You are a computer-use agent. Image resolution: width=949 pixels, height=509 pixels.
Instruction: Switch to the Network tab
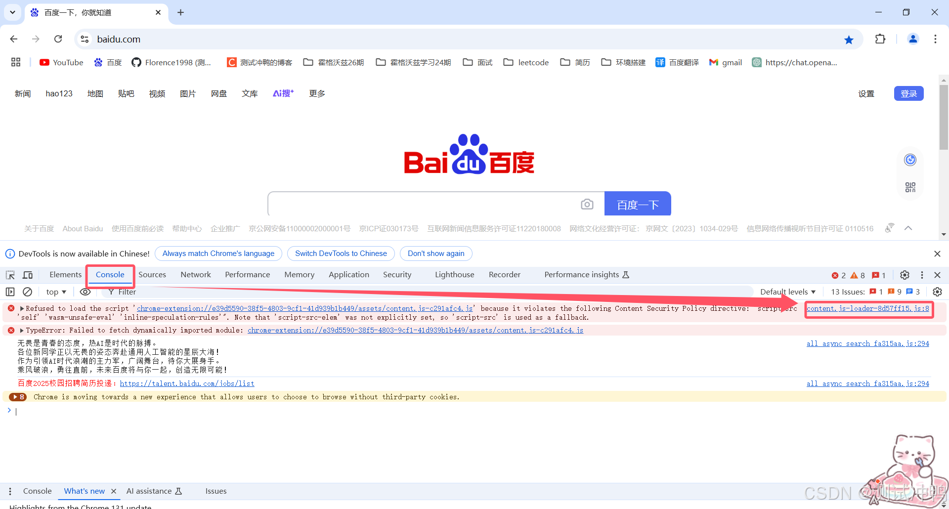point(196,275)
